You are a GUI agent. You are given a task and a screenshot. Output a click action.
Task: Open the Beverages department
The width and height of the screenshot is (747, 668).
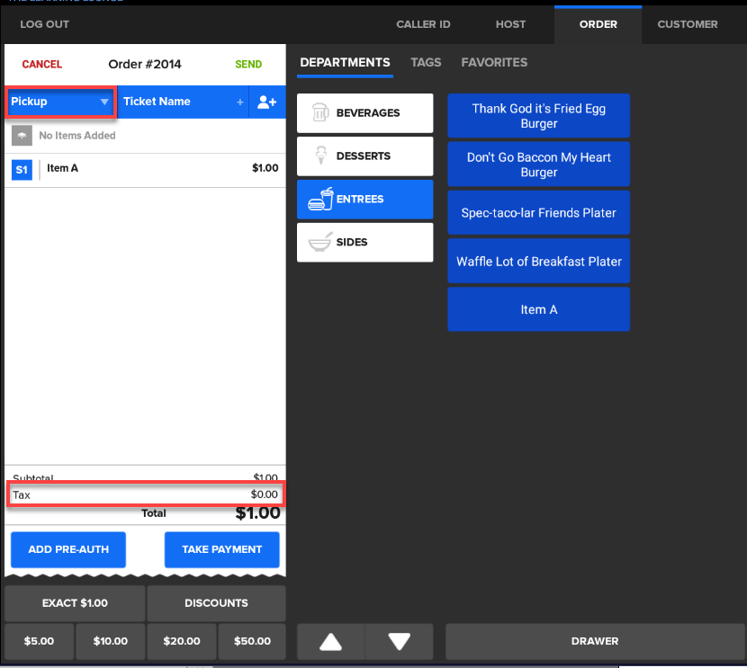[x=364, y=113]
